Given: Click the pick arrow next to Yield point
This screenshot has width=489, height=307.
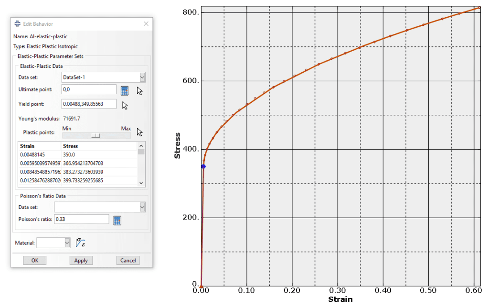Looking at the screenshot, I should tap(125, 105).
